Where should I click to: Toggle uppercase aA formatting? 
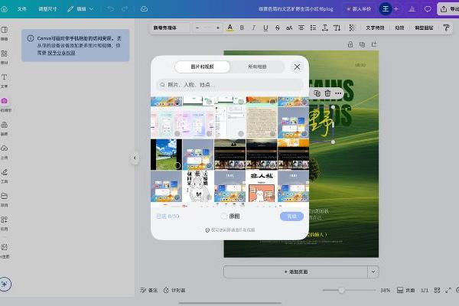tap(289, 28)
